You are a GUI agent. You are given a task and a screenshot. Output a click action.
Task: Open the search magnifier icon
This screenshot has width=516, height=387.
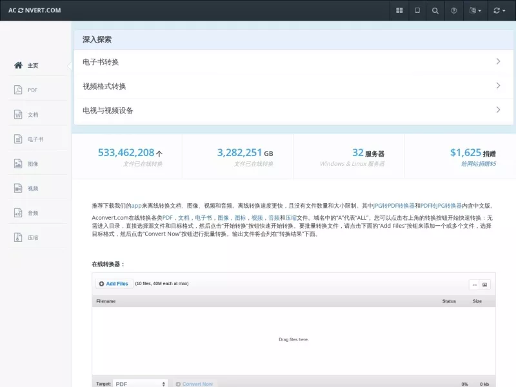click(435, 10)
